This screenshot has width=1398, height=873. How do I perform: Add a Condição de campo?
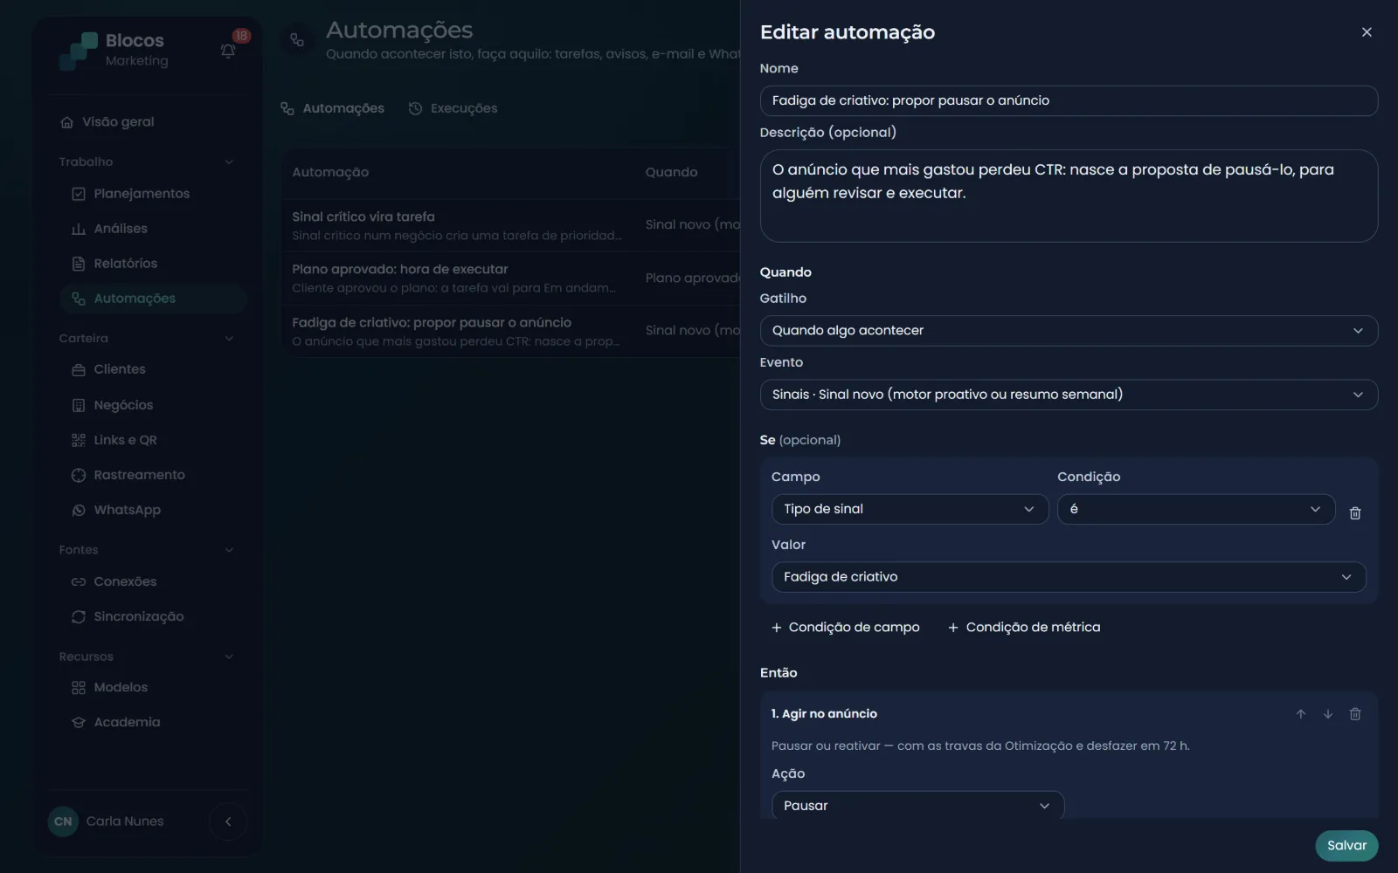[846, 628]
